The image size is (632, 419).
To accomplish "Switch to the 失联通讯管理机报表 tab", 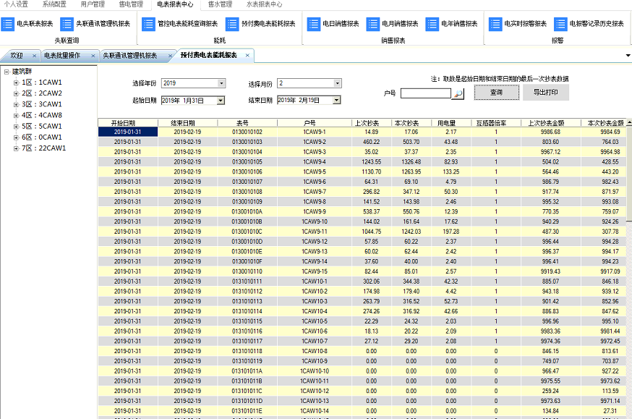I will [x=129, y=56].
